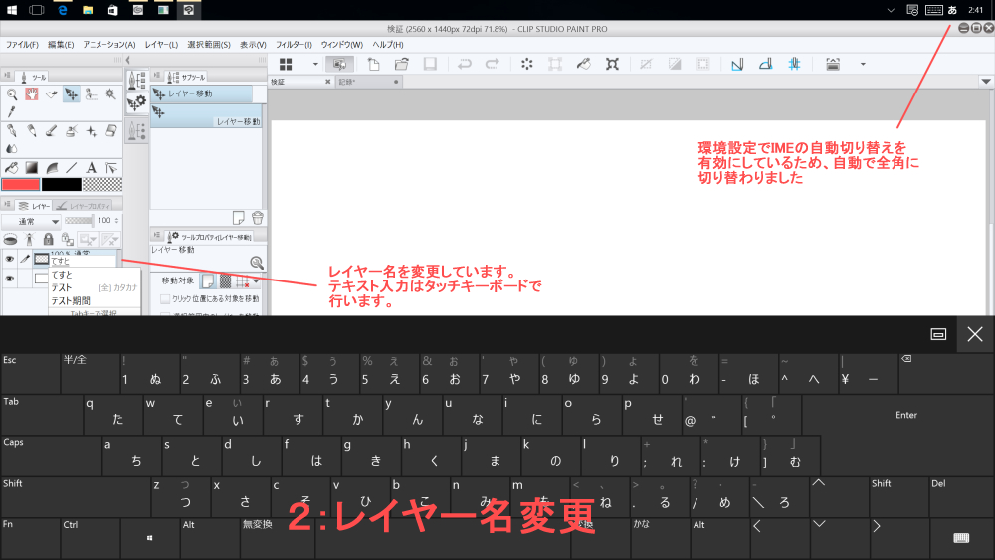This screenshot has height=560, width=995.
Task: Delete sub tool with trash icon
Action: [x=257, y=217]
